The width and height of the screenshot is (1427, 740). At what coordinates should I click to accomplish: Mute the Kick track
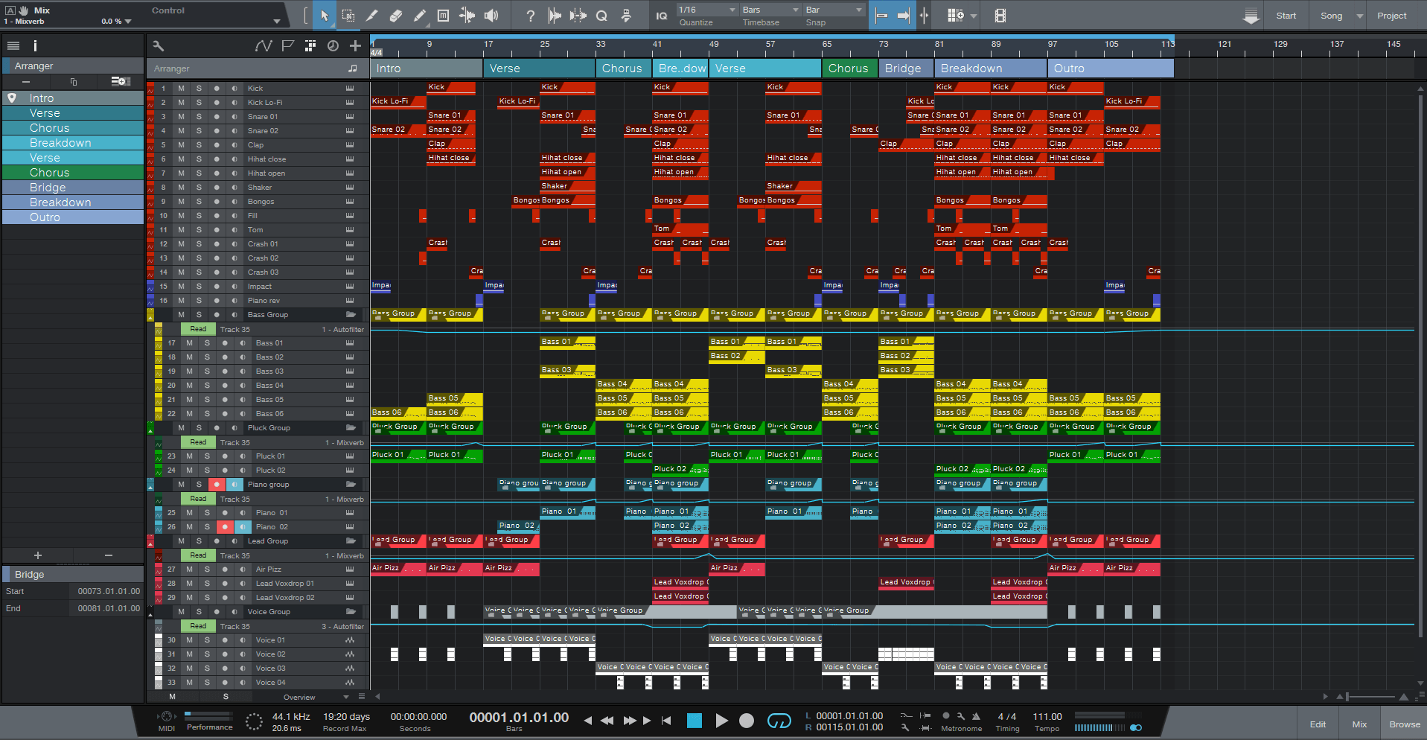tap(181, 89)
